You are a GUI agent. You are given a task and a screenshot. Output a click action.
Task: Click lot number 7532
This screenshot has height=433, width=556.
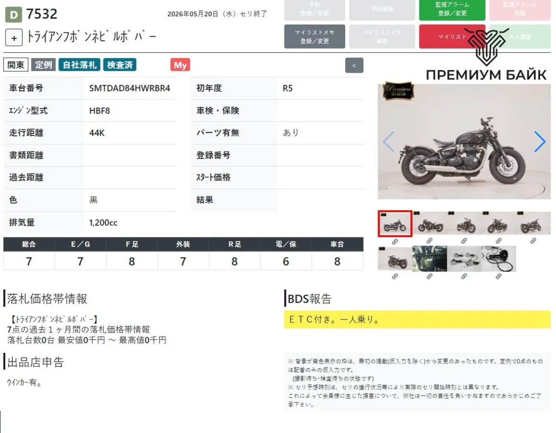click(42, 14)
